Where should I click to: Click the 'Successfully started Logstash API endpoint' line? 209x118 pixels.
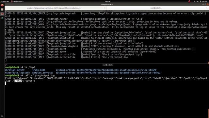(x=81, y=52)
